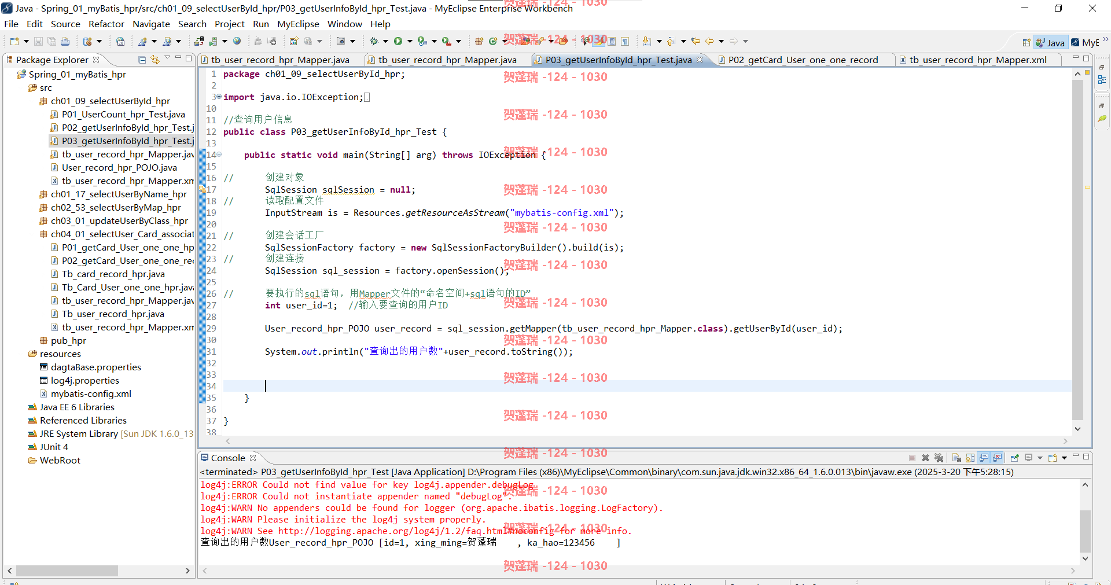Toggle Show Console on standard output
The height and width of the screenshot is (585, 1111).
pyautogui.click(x=984, y=458)
